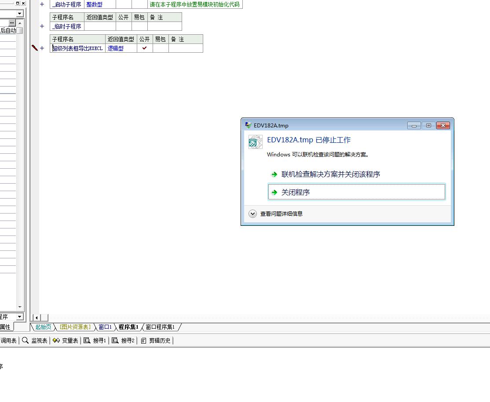
Task: Open the 搜寻1 search results icon
Action: point(87,340)
